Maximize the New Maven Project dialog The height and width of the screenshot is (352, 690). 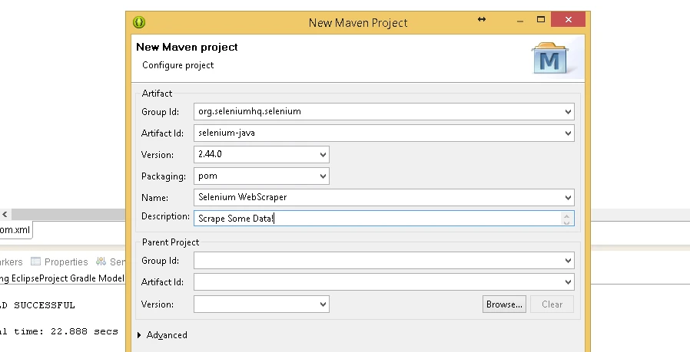pos(541,19)
